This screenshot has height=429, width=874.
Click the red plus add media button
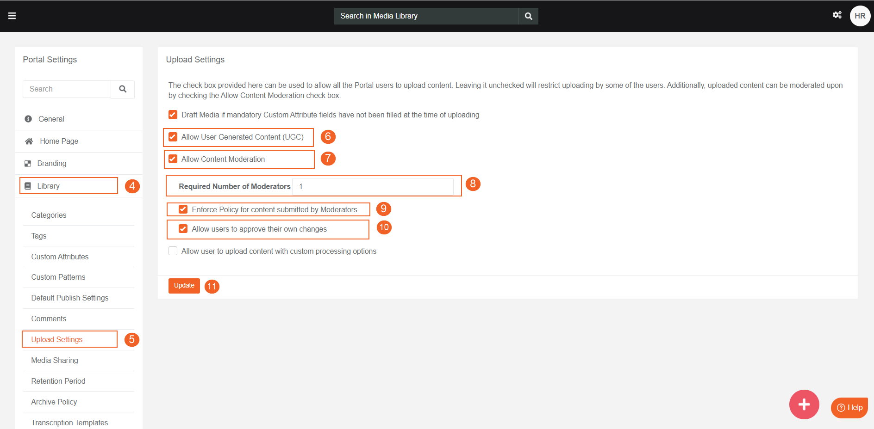coord(804,404)
